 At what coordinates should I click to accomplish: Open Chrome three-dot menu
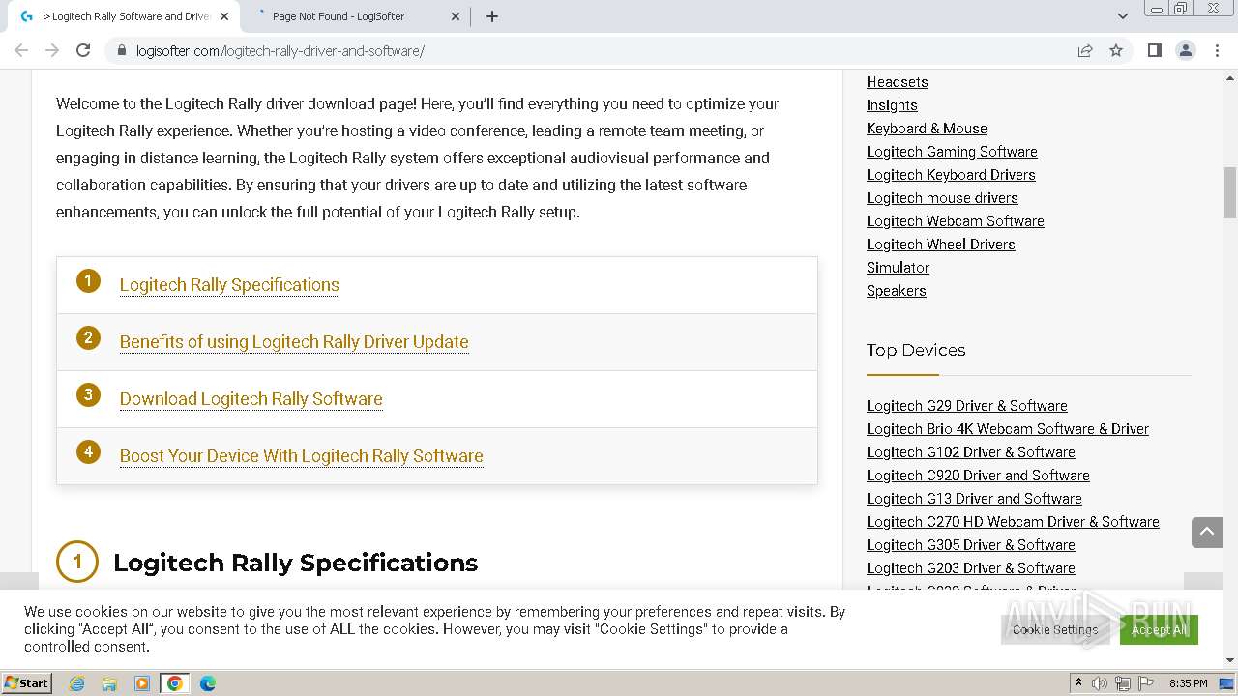click(1217, 50)
